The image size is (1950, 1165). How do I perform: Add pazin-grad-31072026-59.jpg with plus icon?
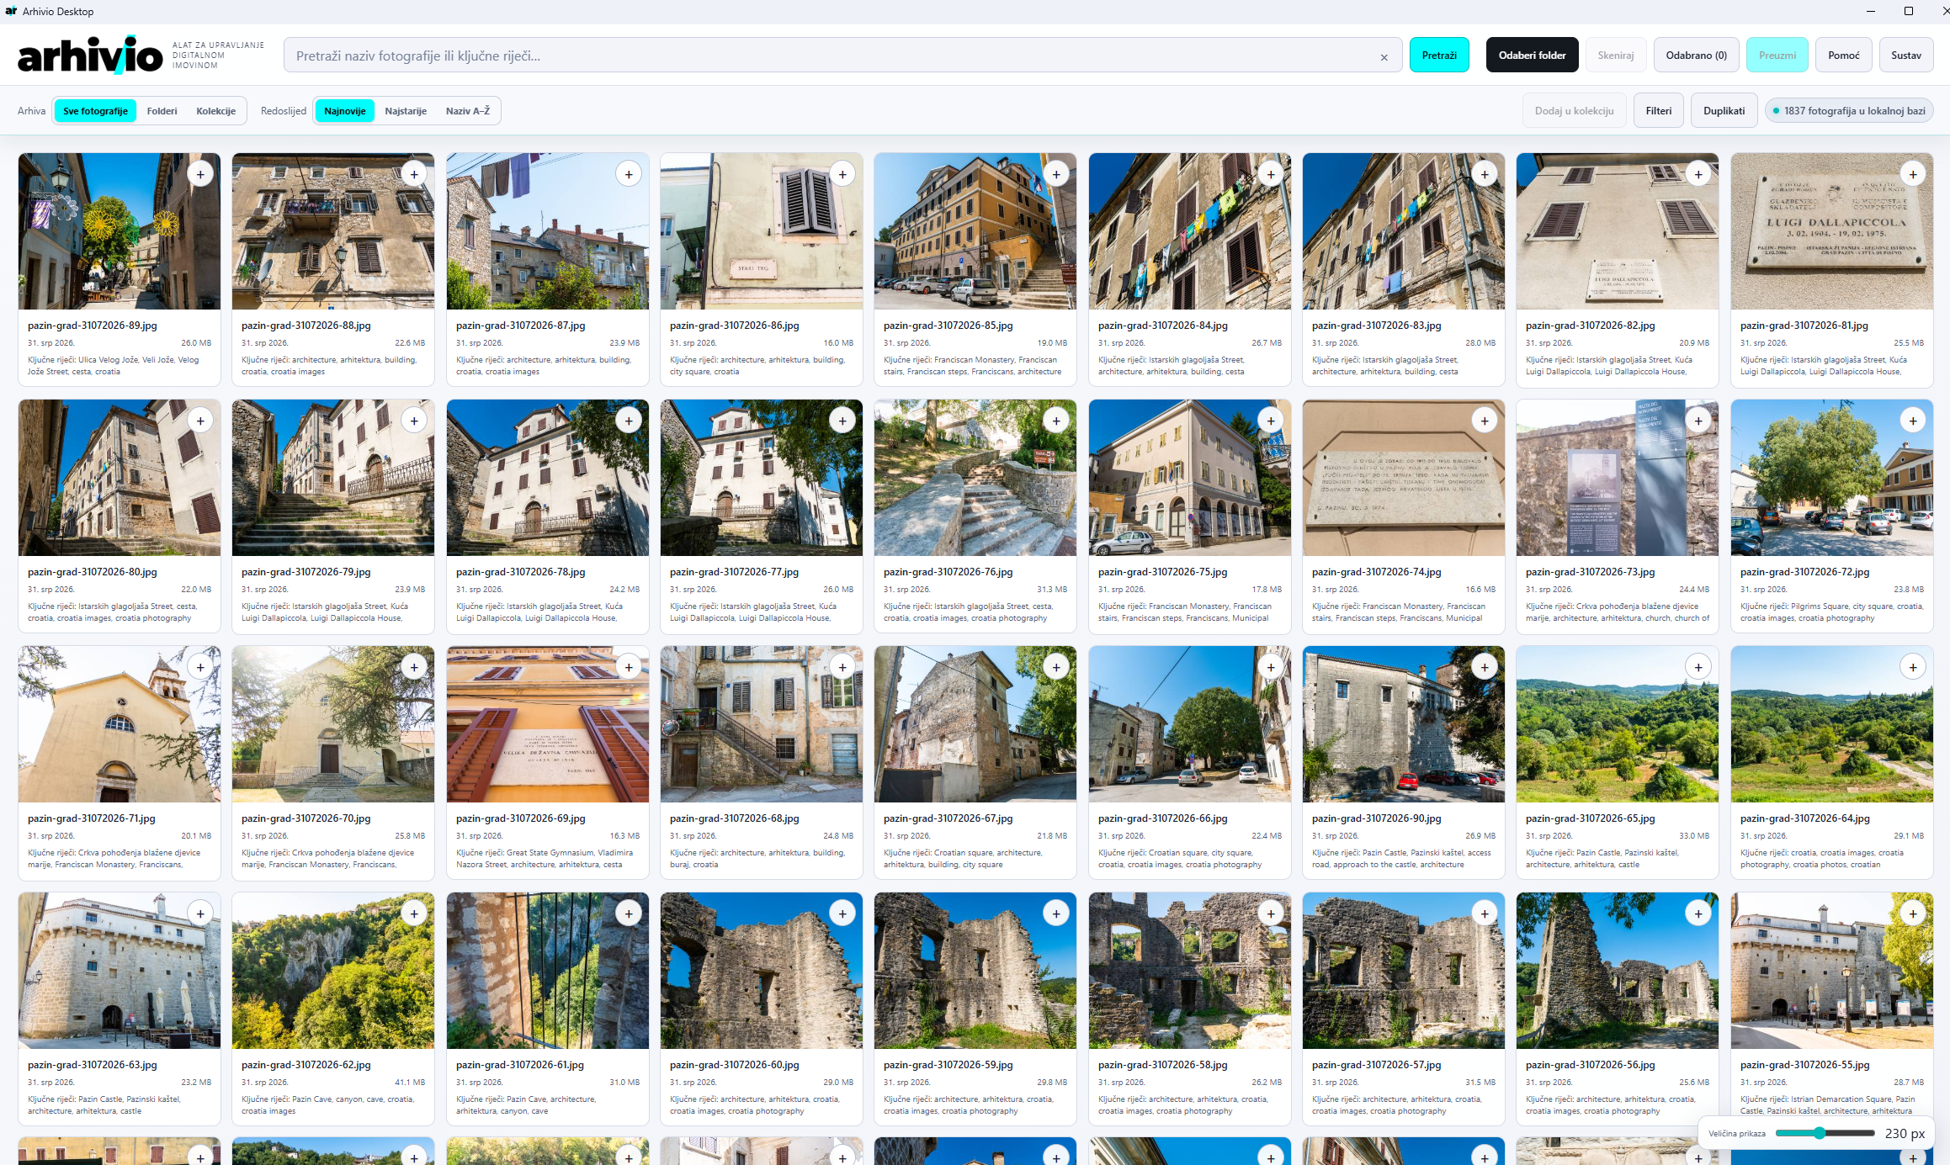1056,913
